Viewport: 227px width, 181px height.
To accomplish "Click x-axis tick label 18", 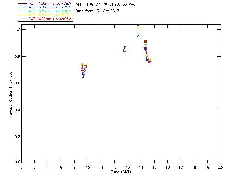I will 194,167.
